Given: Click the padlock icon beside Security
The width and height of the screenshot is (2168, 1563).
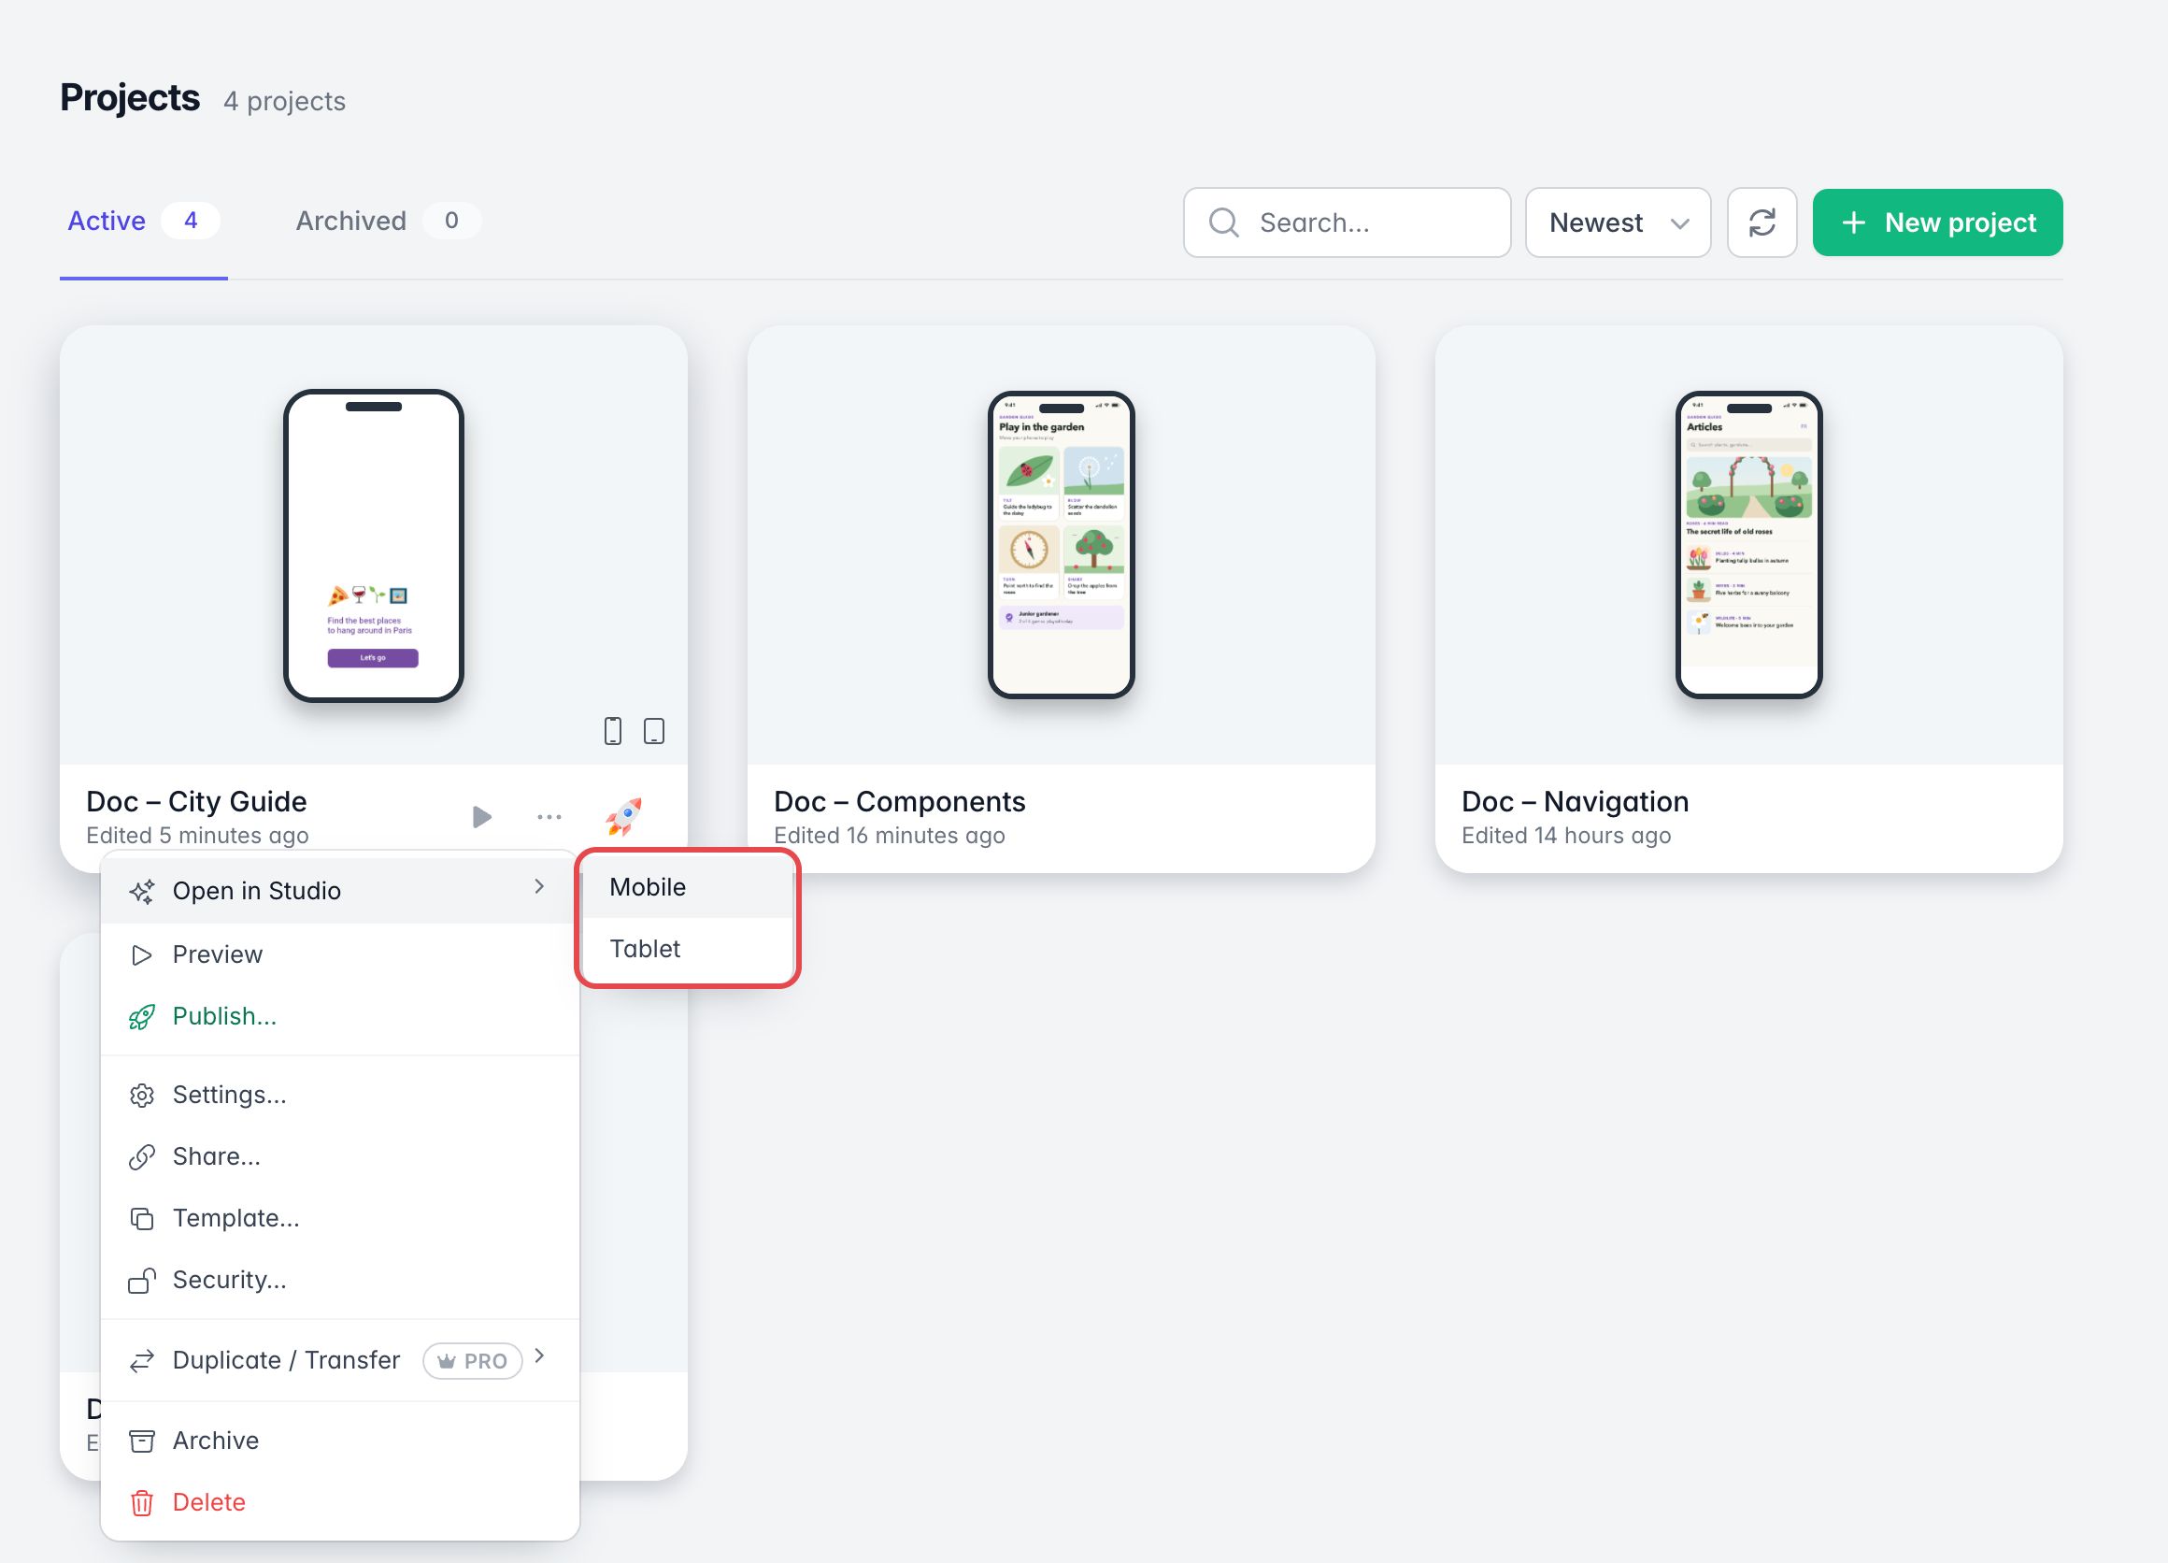Looking at the screenshot, I should pyautogui.click(x=141, y=1280).
